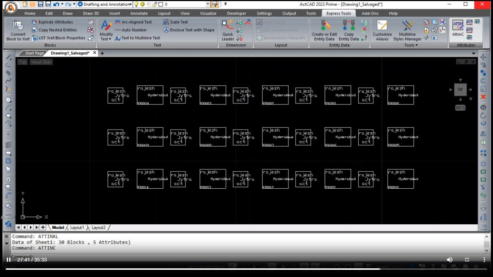This screenshot has height=277, width=493.
Task: Jump to first layout tab arrow
Action: point(18,227)
